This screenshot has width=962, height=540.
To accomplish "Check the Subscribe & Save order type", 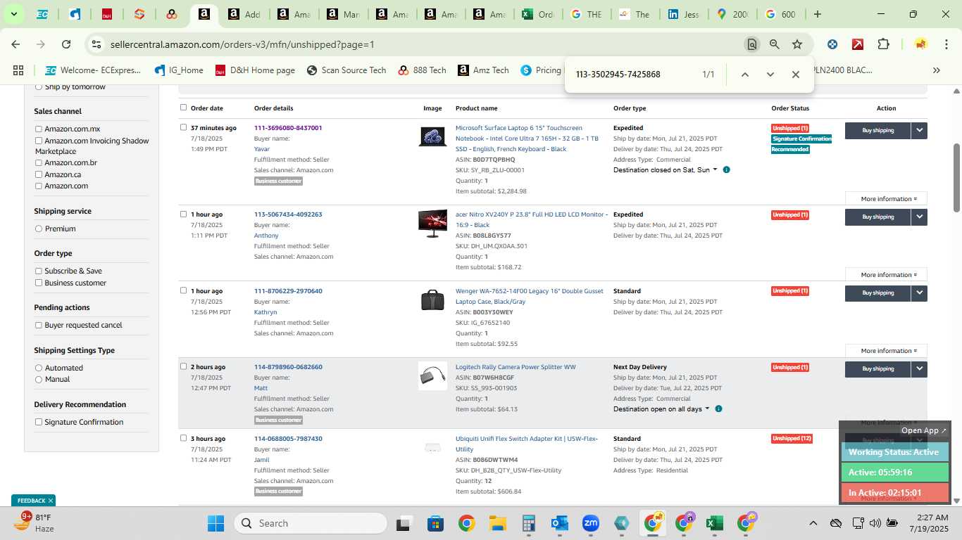I will point(39,271).
